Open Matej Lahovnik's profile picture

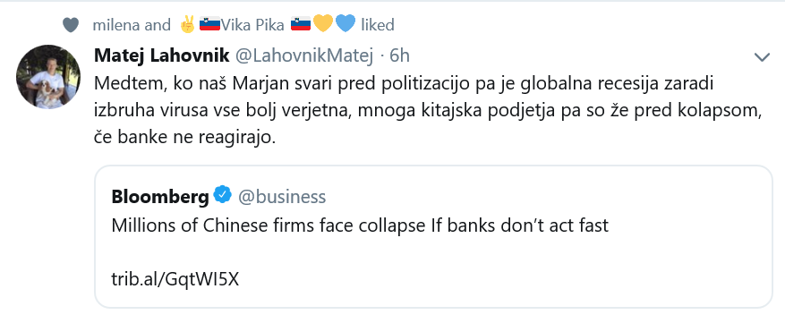pyautogui.click(x=48, y=77)
